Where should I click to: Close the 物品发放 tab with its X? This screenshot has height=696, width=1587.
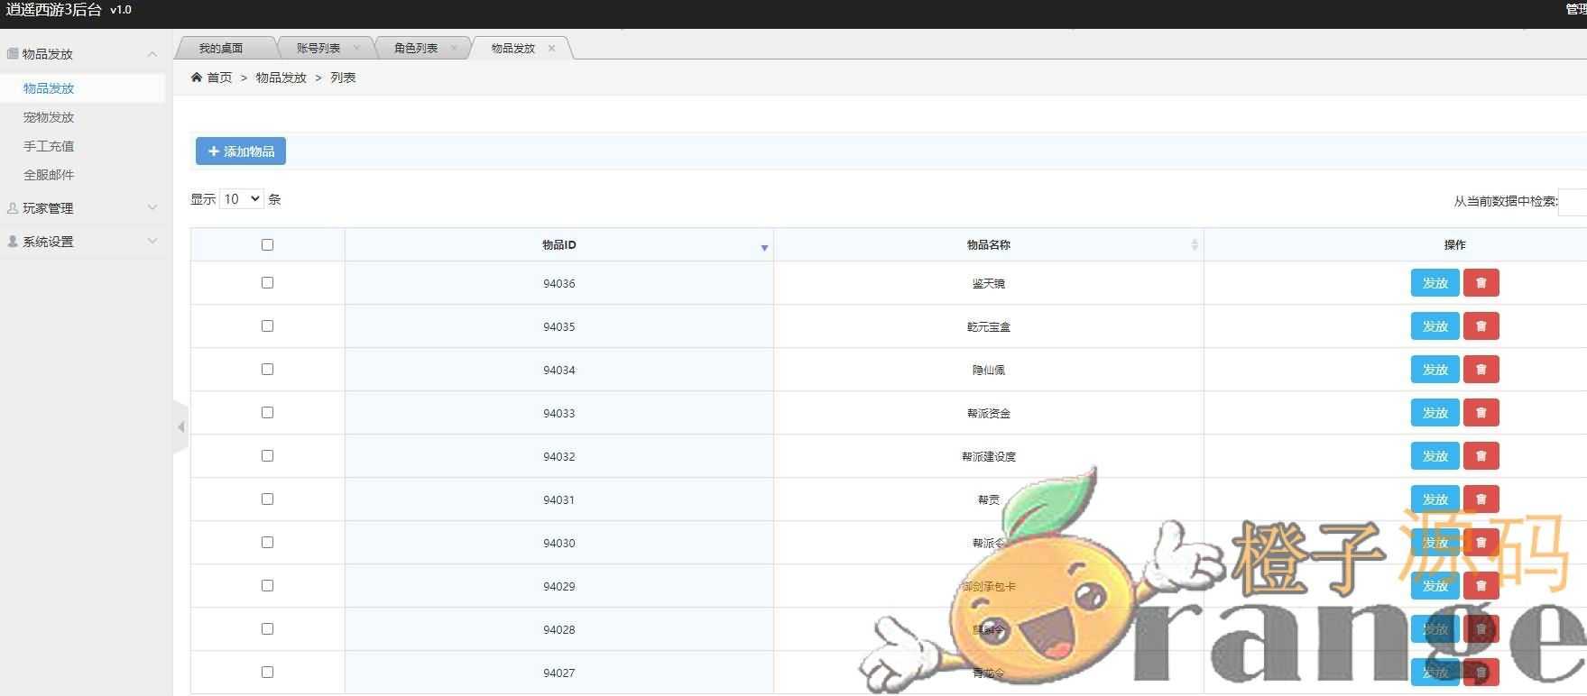coord(552,49)
